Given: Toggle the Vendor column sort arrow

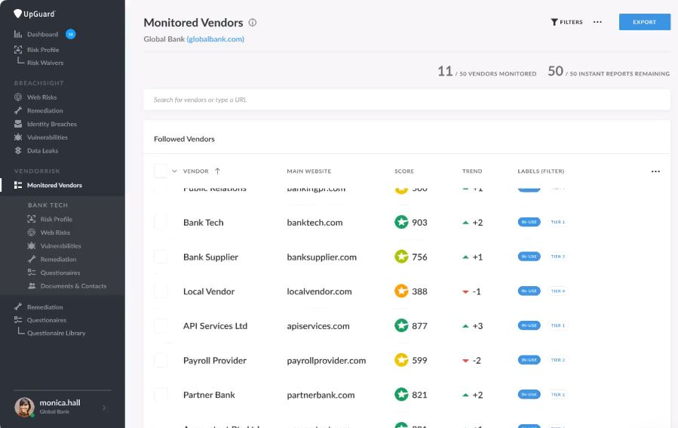Looking at the screenshot, I should 217,171.
